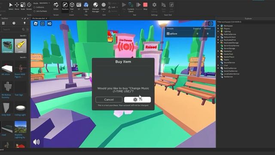This screenshot has width=275, height=155.
Task: Focus the Toolbox search field
Action: [12, 29]
